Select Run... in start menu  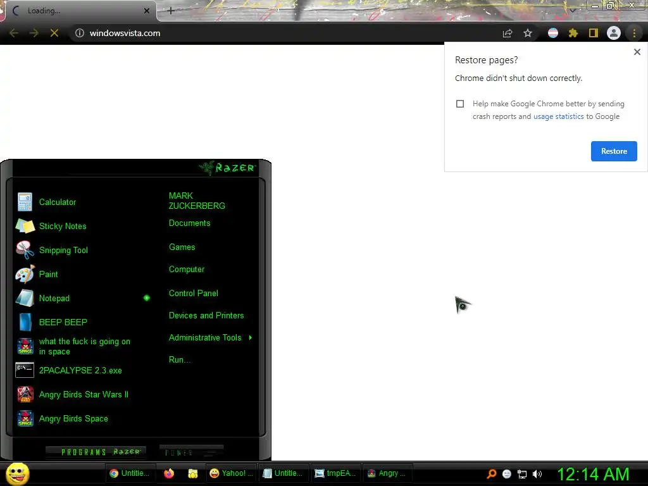tap(179, 360)
